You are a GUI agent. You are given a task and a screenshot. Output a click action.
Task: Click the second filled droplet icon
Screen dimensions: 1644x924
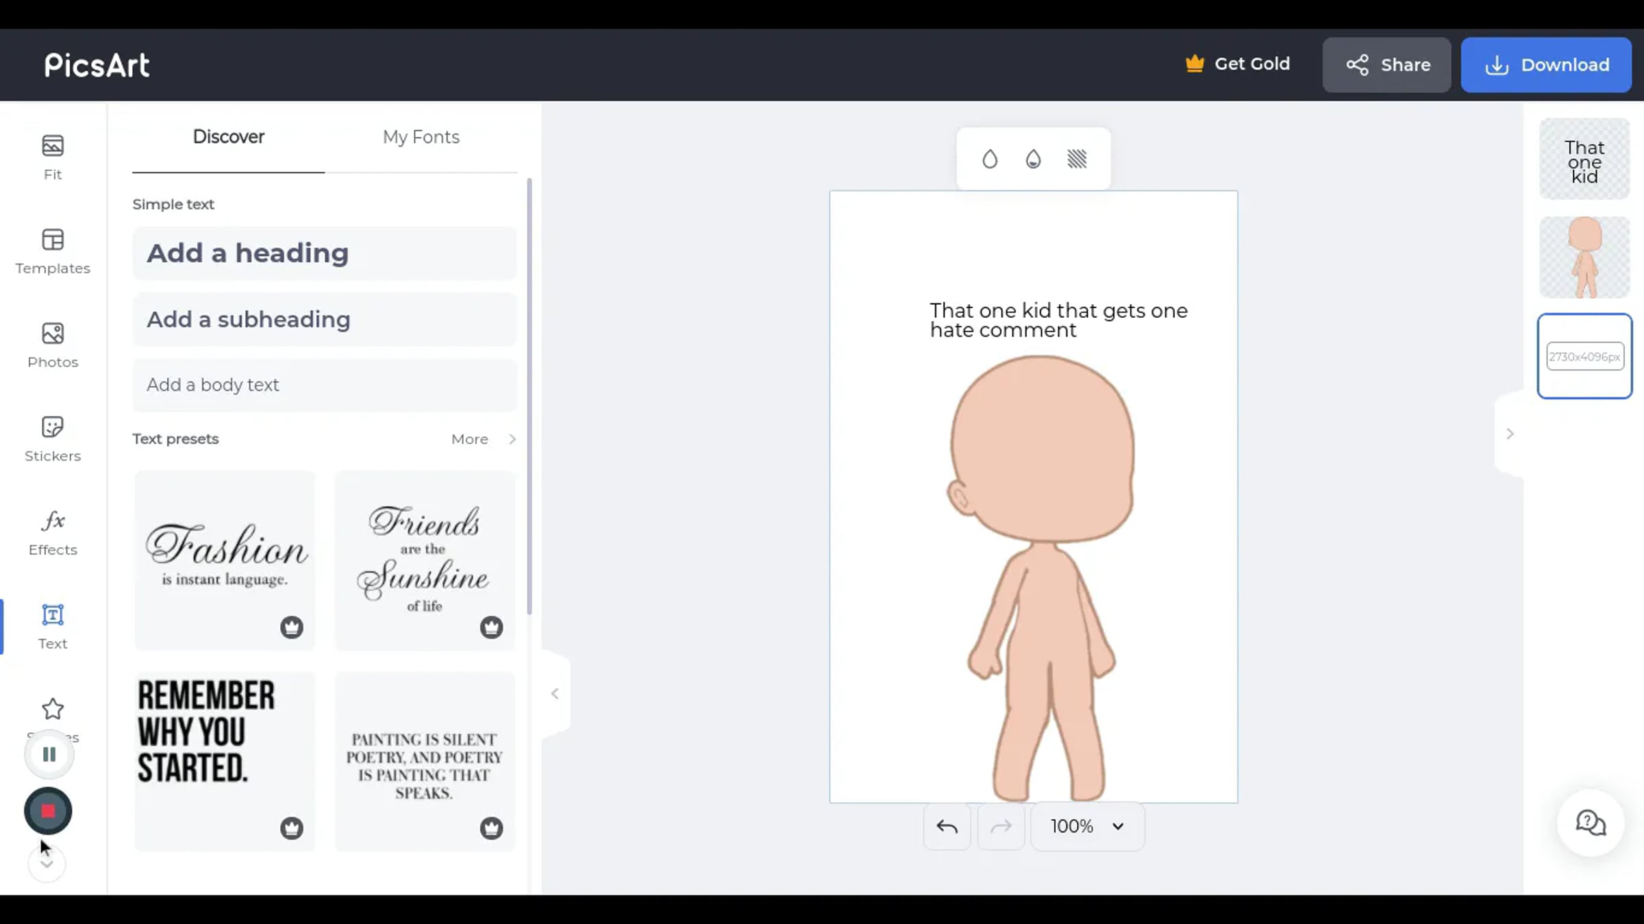click(x=1033, y=159)
